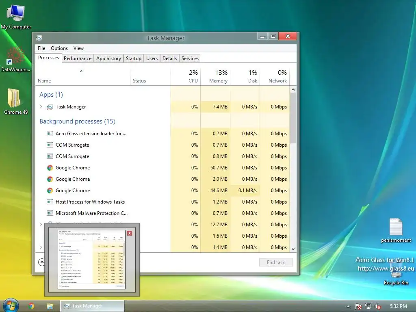Select the Aero Glass extension loader name
Image resolution: width=416 pixels, height=312 pixels.
[91, 133]
